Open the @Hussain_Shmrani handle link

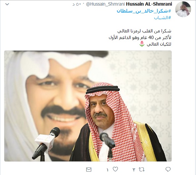[105, 4]
